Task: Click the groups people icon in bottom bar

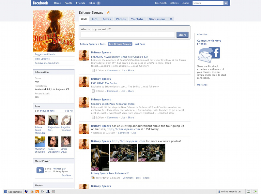Action: click(48, 191)
